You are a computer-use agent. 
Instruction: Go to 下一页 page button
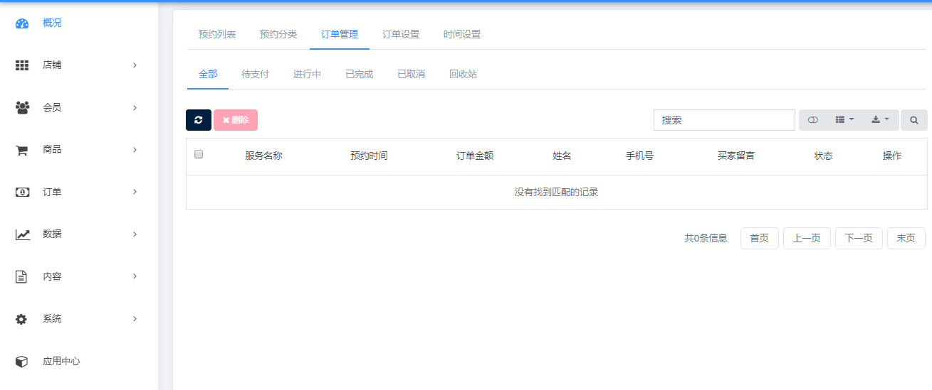coord(859,238)
